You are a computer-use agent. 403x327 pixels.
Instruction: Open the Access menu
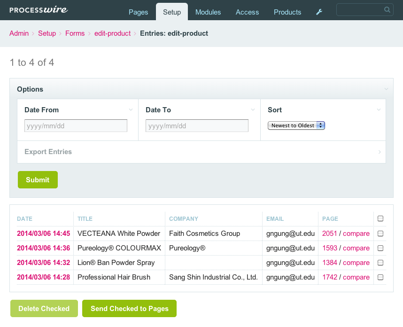247,12
